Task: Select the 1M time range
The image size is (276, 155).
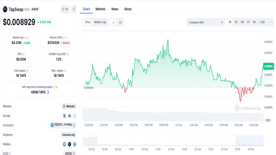Action: click(242, 22)
